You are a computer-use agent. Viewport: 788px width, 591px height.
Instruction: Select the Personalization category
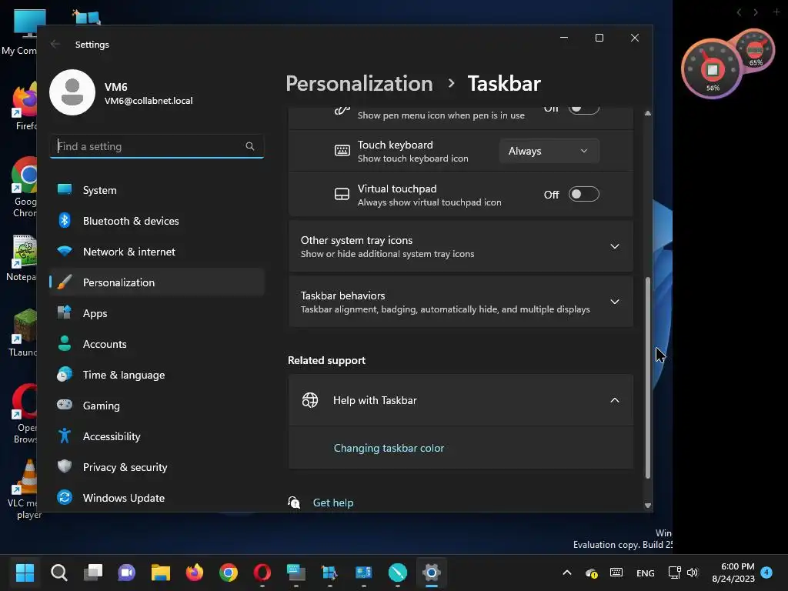(157, 282)
